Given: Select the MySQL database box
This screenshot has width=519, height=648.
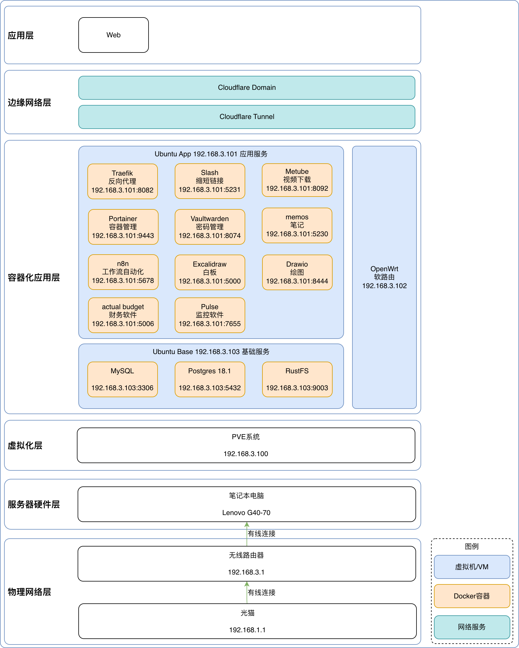Looking at the screenshot, I should tap(123, 379).
